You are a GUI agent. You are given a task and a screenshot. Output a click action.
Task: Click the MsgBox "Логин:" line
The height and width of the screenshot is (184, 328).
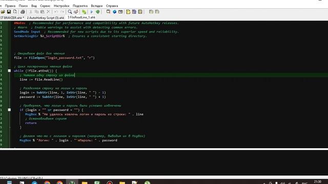[x=68, y=140]
